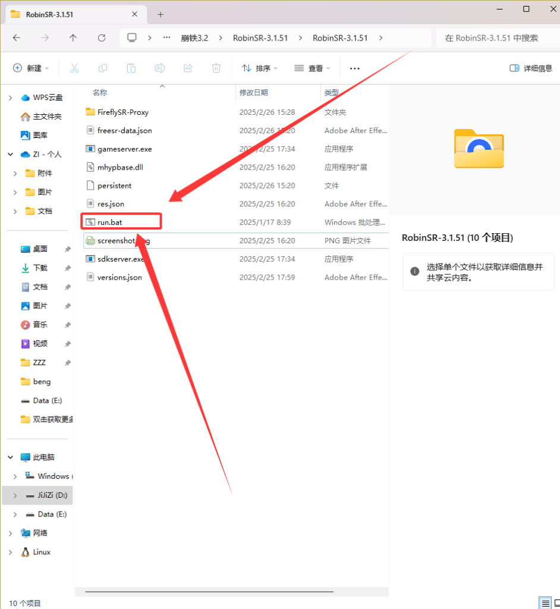Refresh the current folder view
Image resolution: width=560 pixels, height=609 pixels.
tap(102, 38)
